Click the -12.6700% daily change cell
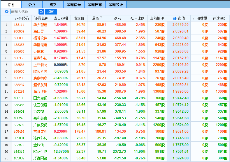Viewport: 230px width, 162px height. pyautogui.click(x=61, y=152)
